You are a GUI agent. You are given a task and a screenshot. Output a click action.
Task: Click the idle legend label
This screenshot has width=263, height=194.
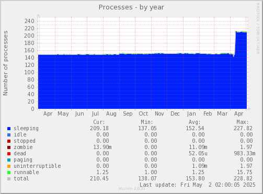(20, 134)
